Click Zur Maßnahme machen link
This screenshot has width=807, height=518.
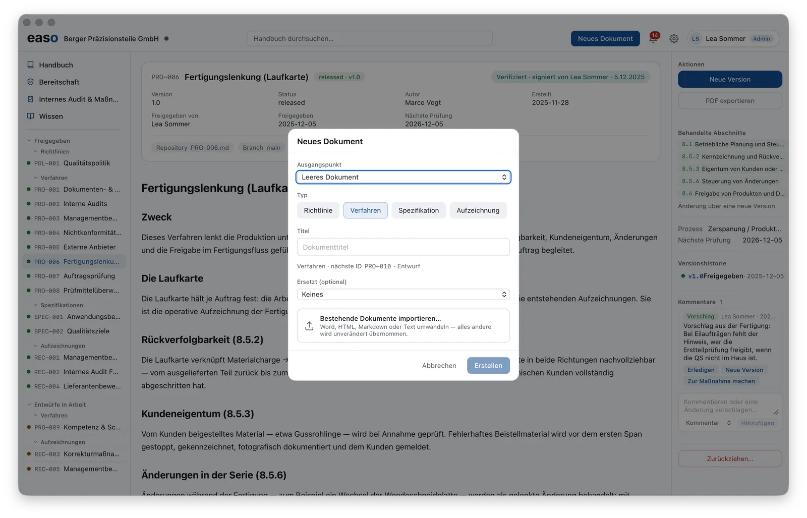(x=721, y=381)
